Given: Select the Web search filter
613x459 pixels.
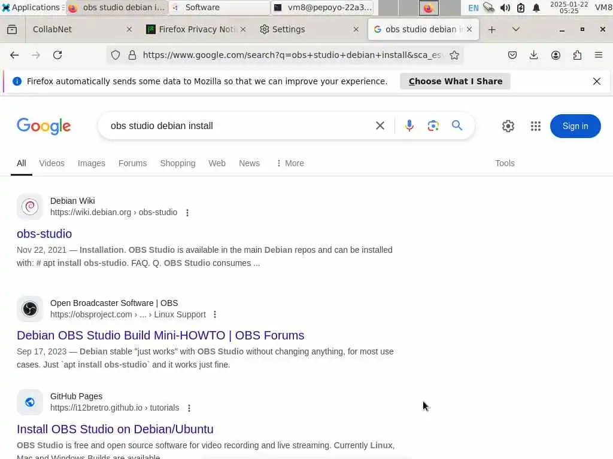Looking at the screenshot, I should click(x=217, y=163).
